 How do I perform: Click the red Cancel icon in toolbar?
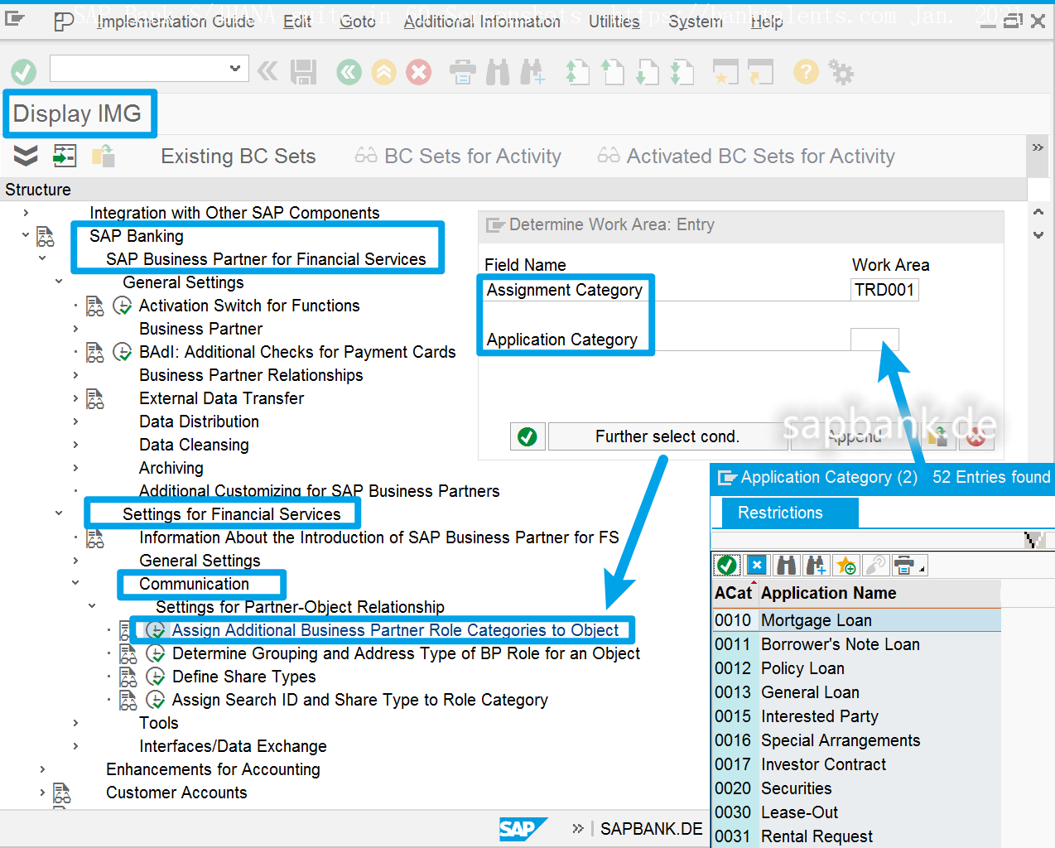coord(419,72)
